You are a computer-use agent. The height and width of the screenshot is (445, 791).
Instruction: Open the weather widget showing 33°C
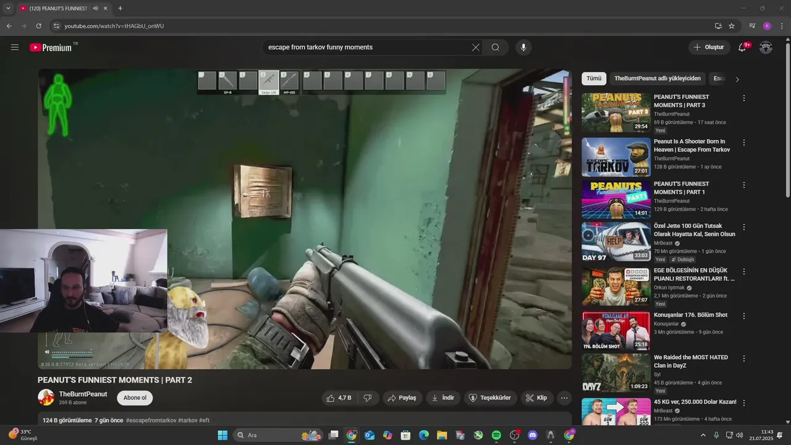pos(23,435)
